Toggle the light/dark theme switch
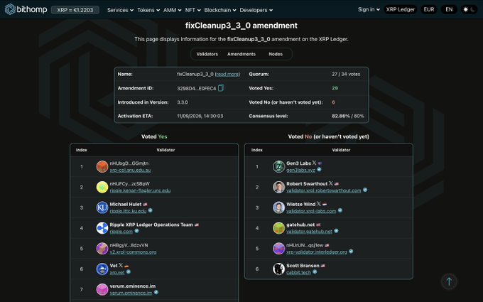 (469, 9)
